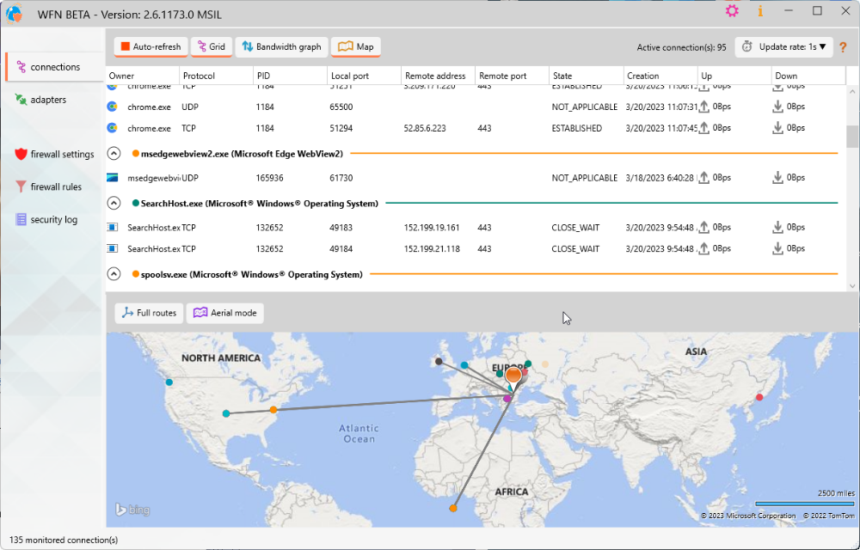
Task: Click download arrow icon on port 51294 row
Action: [x=777, y=128]
